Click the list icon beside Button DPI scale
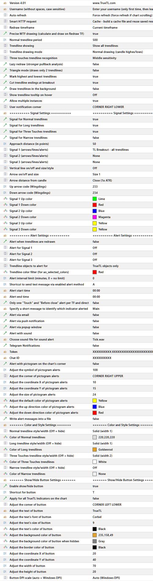The height and width of the screenshot is (581, 153). 5,578
